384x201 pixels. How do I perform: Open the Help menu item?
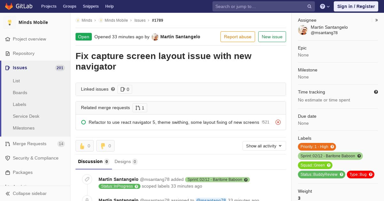pos(109,6)
